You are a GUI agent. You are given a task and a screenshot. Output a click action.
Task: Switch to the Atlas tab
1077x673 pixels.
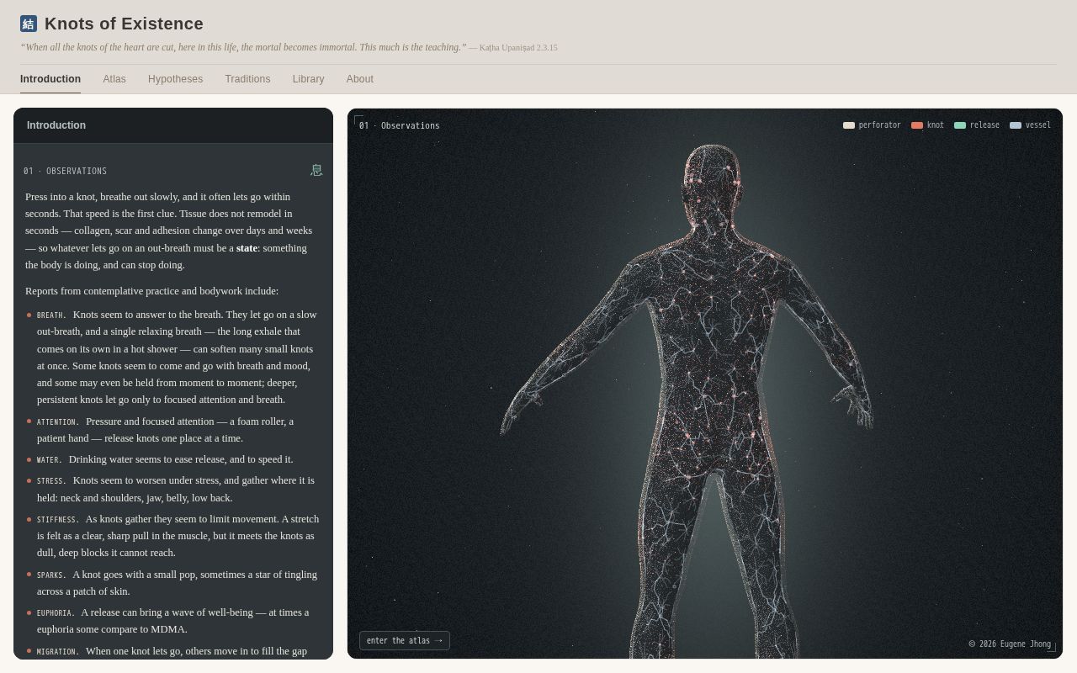tap(114, 79)
